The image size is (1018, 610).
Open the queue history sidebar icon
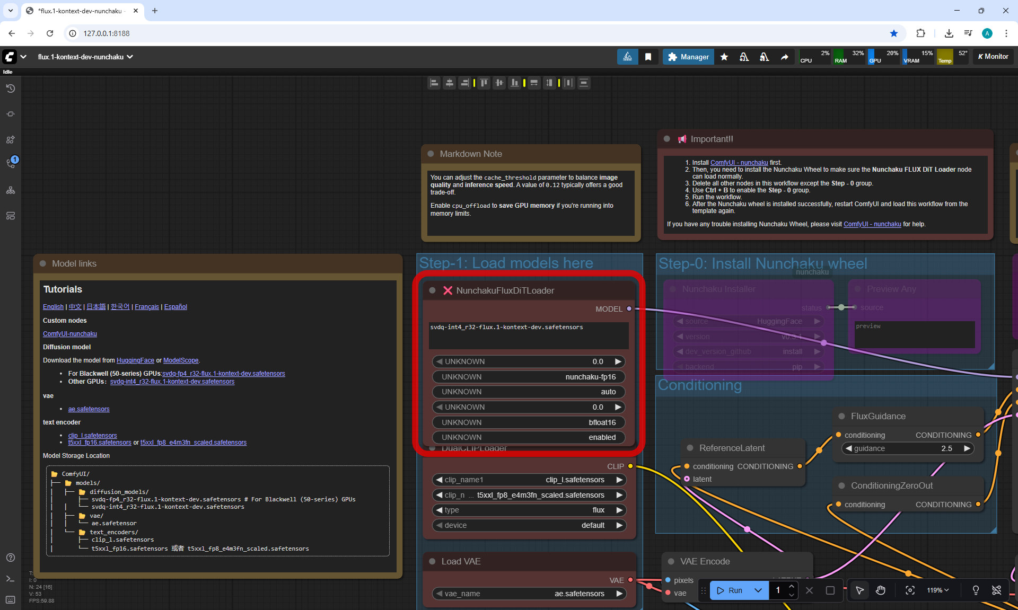10,89
